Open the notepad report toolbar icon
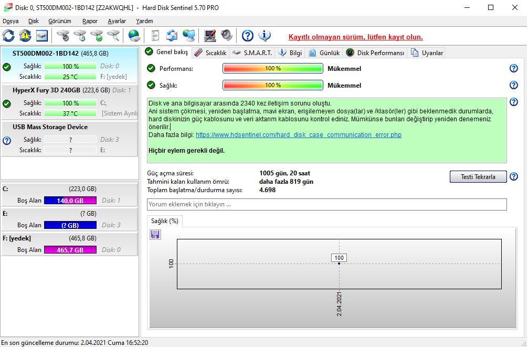The width and height of the screenshot is (528, 347). 155,36
